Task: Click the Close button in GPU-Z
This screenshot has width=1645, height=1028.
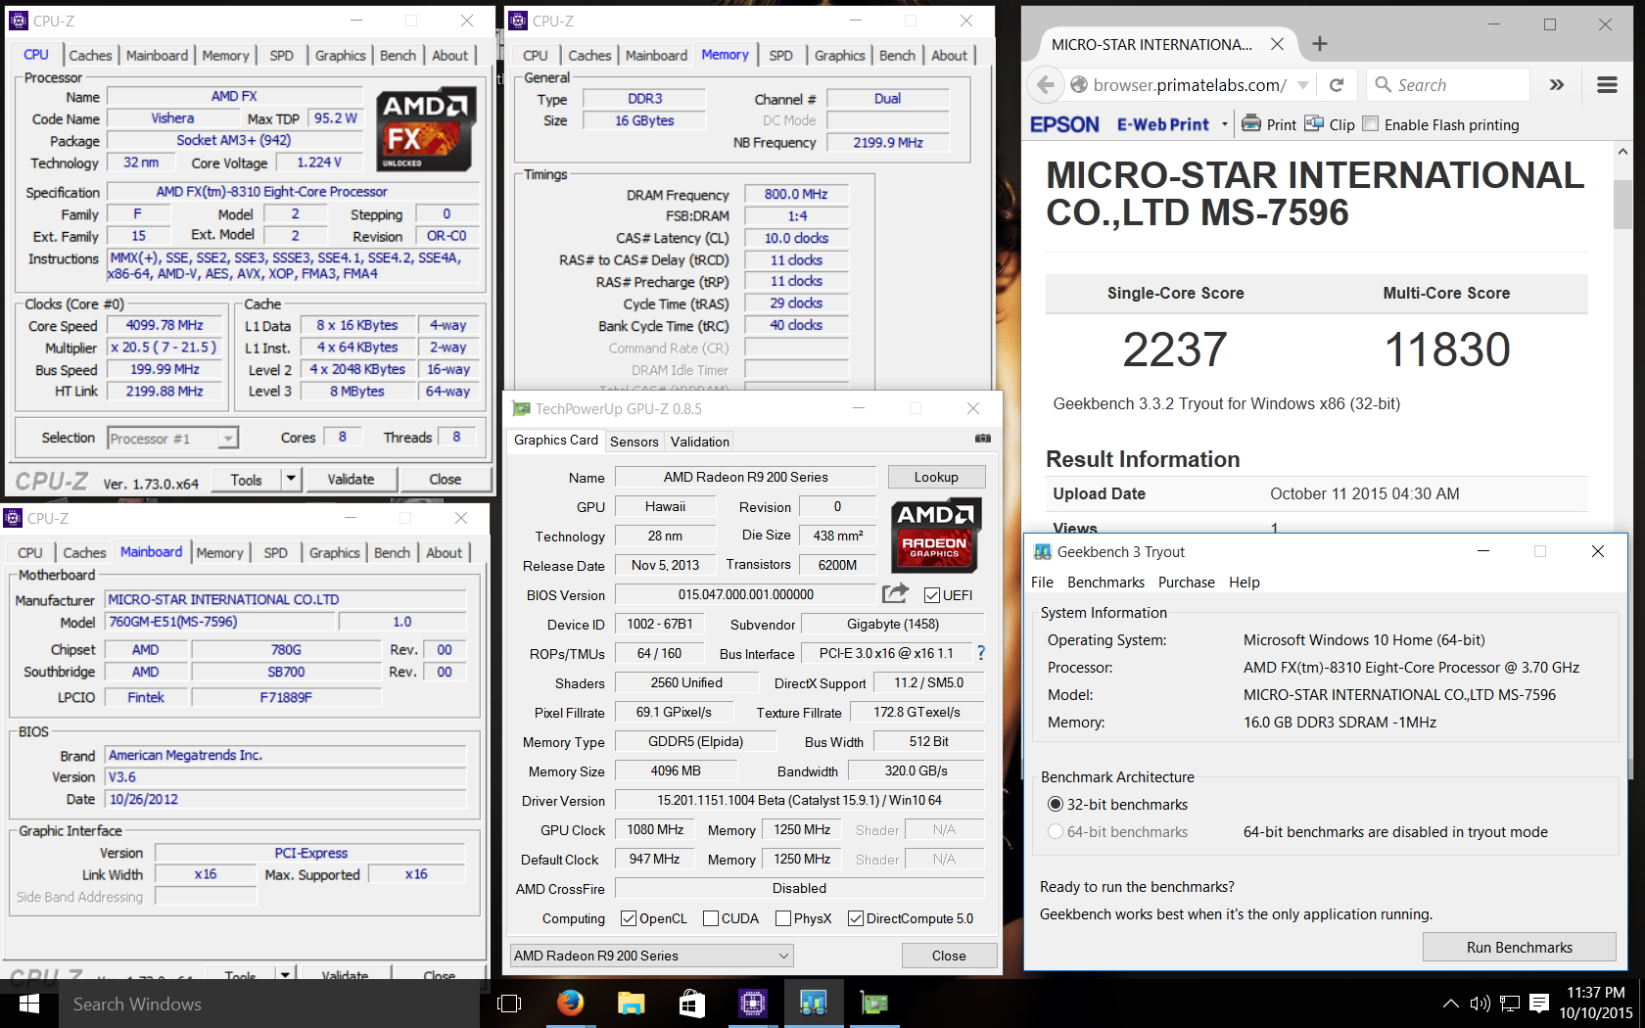Action: click(x=949, y=956)
